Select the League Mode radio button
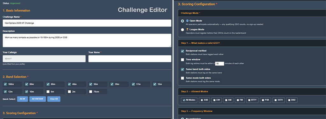Viewport: 326px width, 119px height. 182,29
